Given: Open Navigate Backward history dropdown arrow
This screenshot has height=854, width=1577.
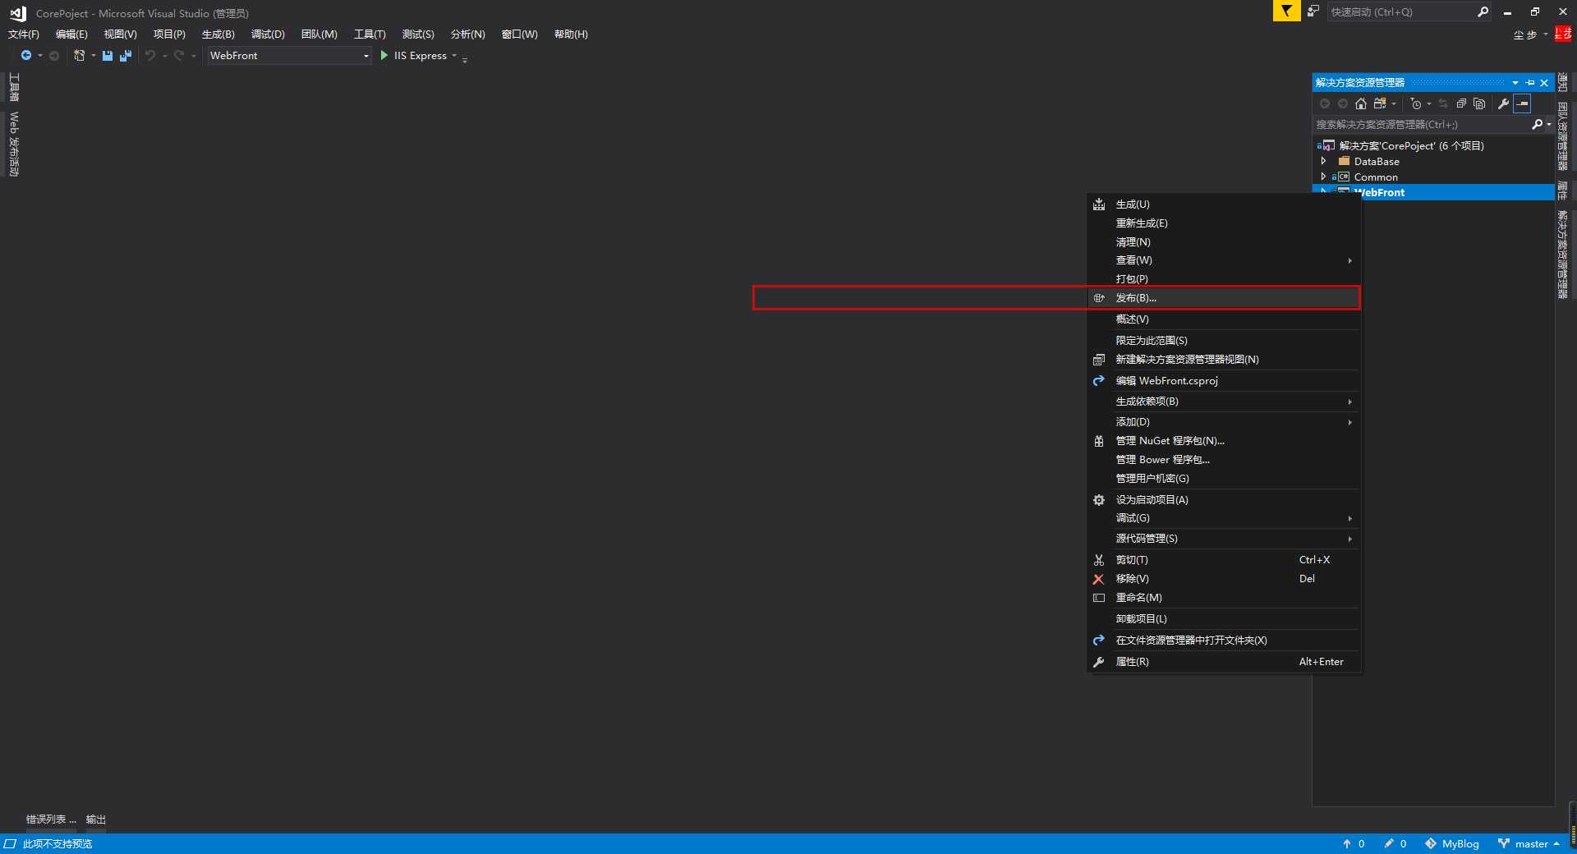Looking at the screenshot, I should [x=39, y=56].
